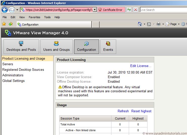
Task: Click the Reset highest link
Action: click(x=141, y=111)
